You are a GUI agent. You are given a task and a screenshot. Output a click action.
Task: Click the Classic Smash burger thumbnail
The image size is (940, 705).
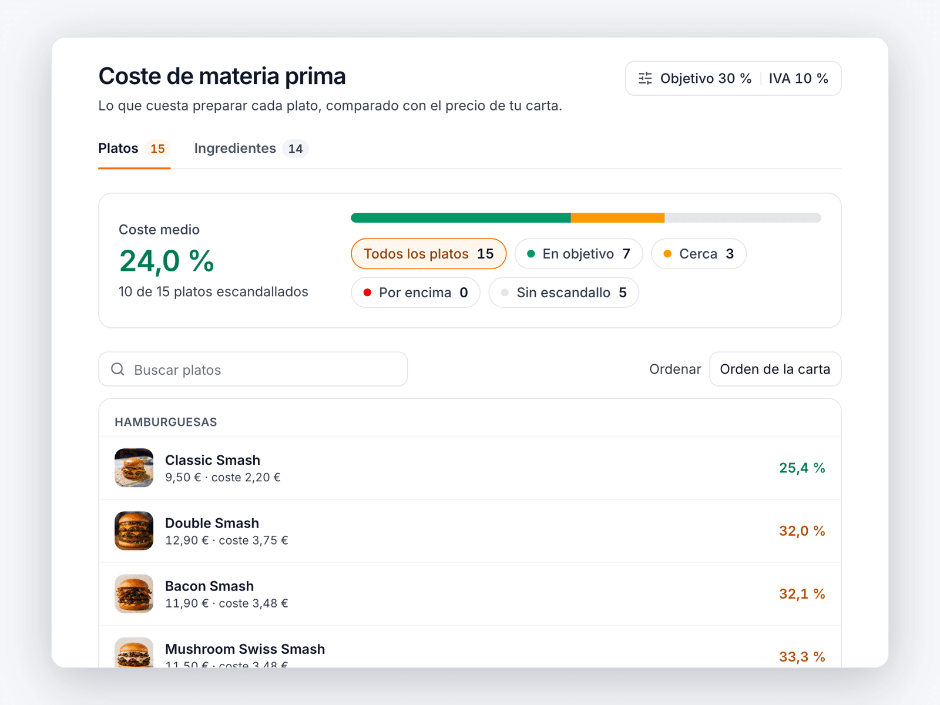[x=134, y=468]
